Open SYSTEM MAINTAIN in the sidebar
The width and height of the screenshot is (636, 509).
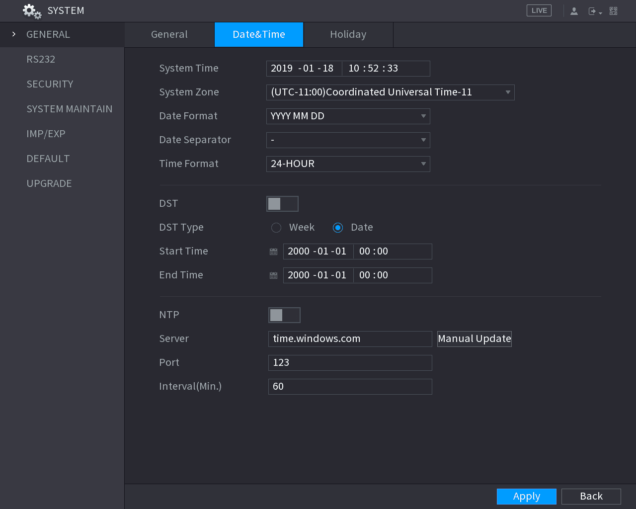point(62,109)
